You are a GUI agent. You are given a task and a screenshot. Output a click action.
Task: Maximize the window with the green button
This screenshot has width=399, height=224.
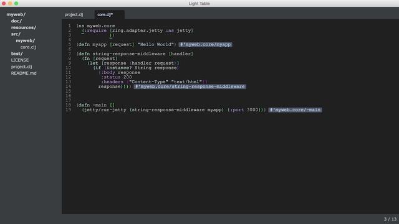[16, 3]
